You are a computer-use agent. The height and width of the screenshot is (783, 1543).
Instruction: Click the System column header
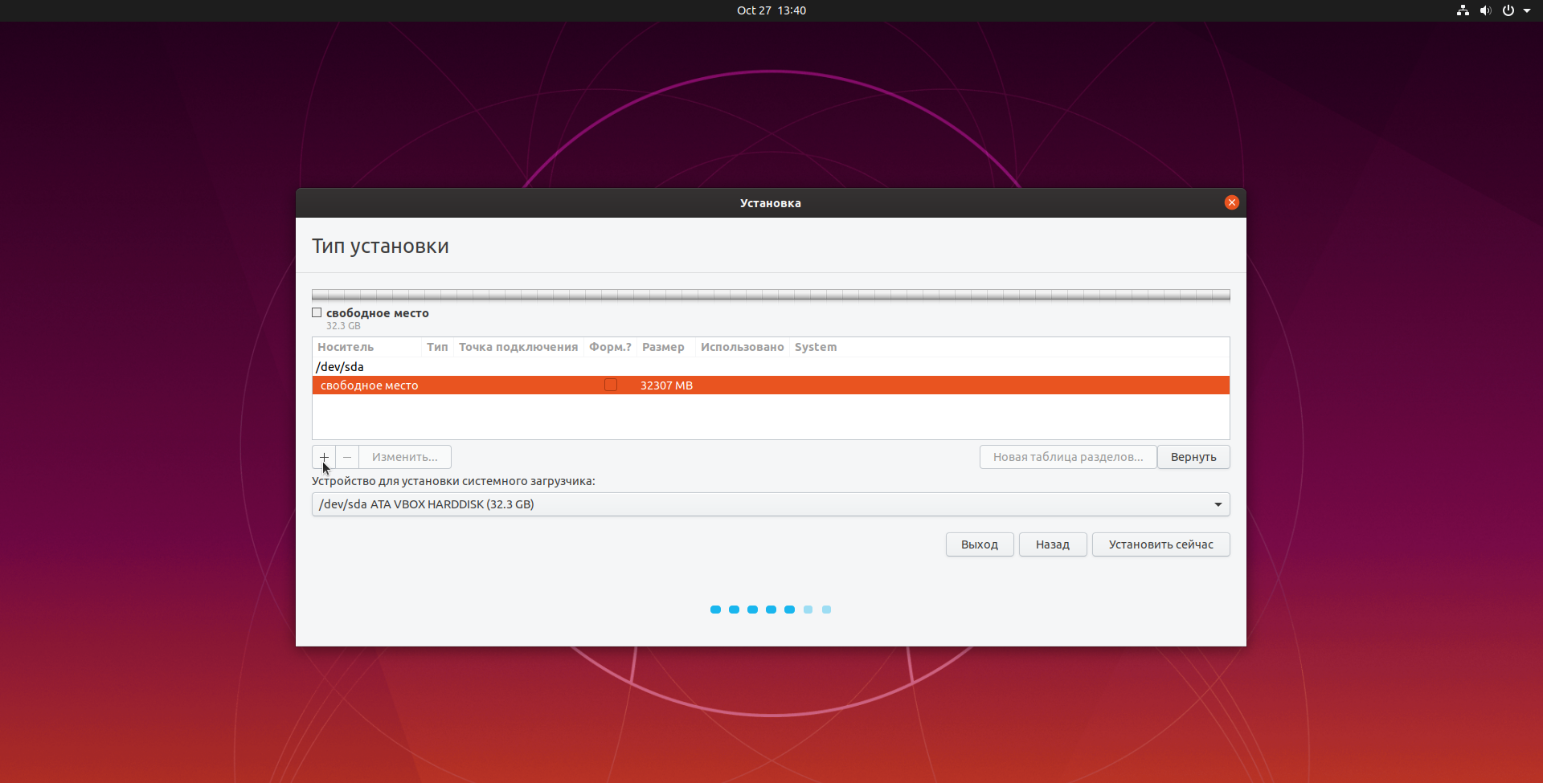point(816,347)
